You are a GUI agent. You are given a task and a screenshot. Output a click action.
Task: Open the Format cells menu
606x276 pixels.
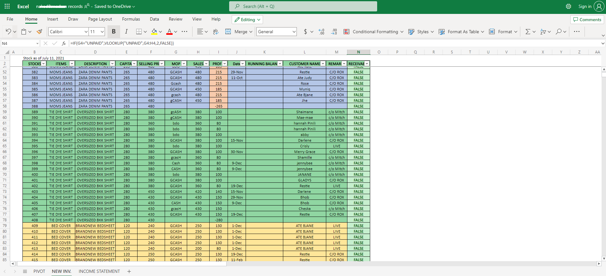click(x=503, y=32)
